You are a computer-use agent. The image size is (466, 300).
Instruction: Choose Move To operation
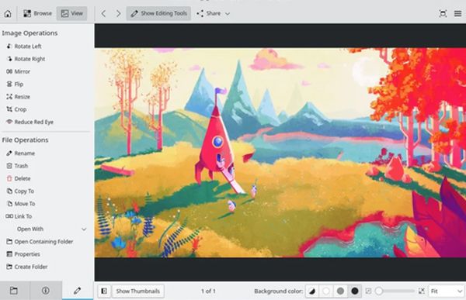pyautogui.click(x=21, y=204)
